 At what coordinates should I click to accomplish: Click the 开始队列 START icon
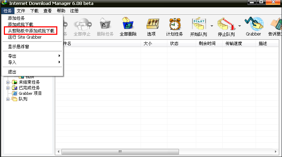point(199,27)
